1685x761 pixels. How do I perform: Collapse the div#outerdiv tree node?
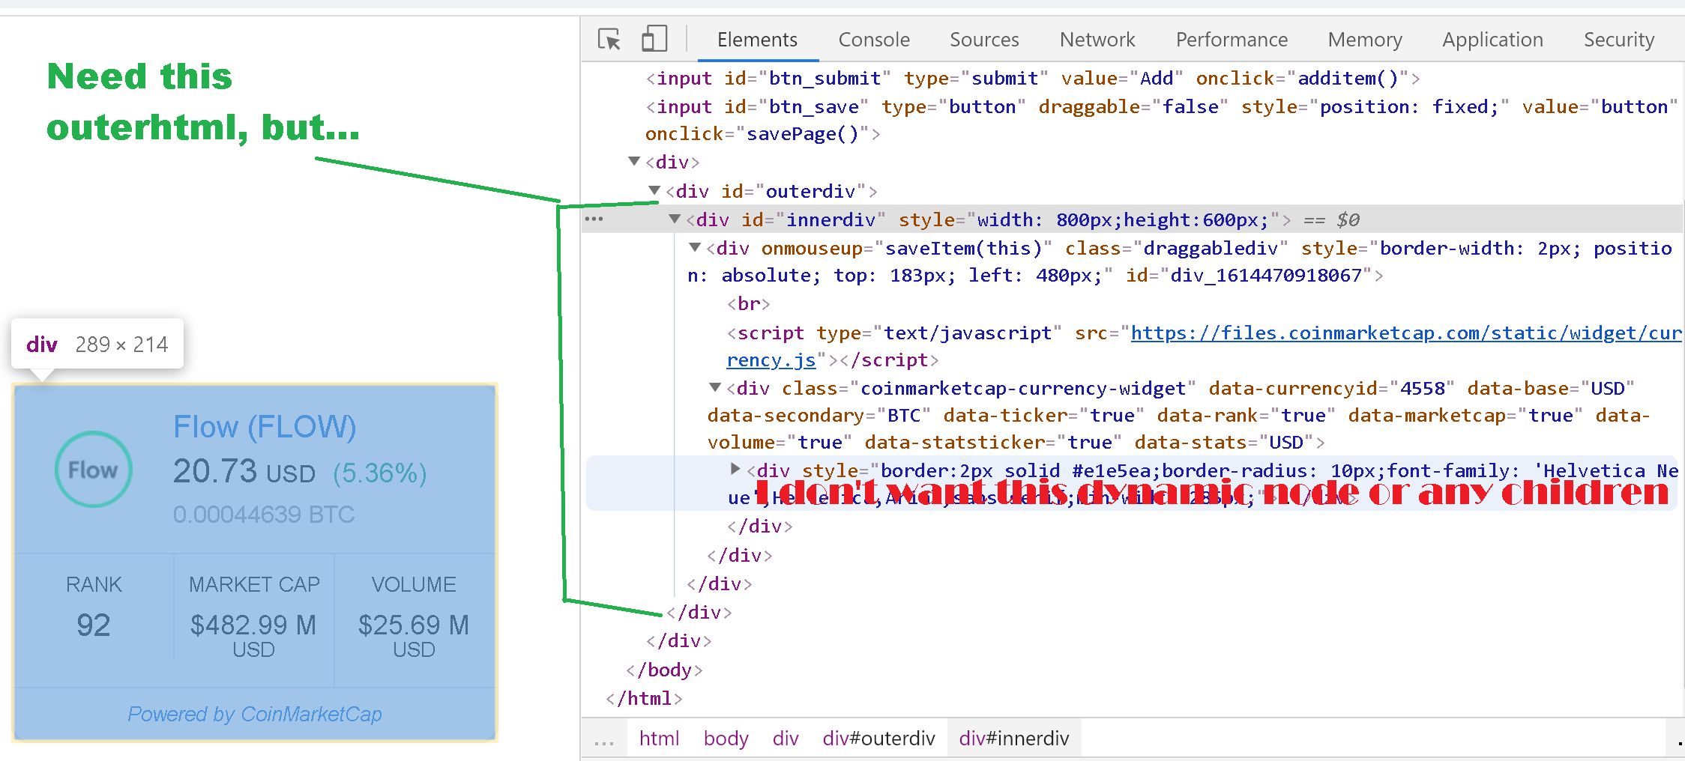[654, 191]
